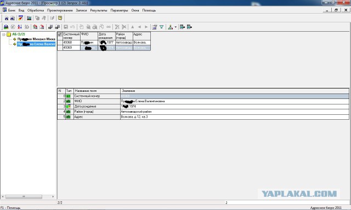Click the Системный номер column header in the top table
The image size is (351, 210).
[71, 36]
